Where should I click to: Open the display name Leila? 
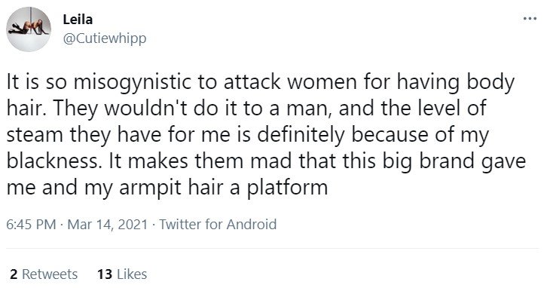tap(78, 19)
